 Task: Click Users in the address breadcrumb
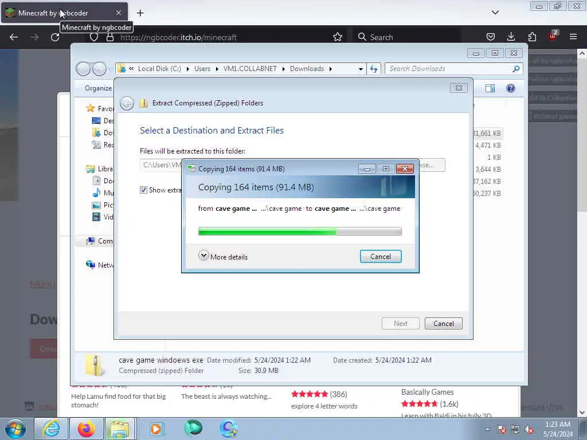[202, 69]
